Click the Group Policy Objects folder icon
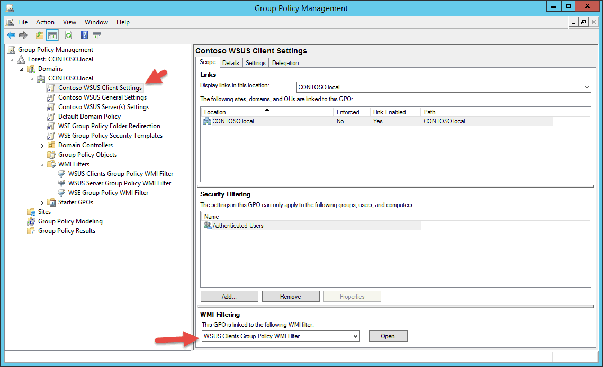603x367 pixels. (x=51, y=155)
